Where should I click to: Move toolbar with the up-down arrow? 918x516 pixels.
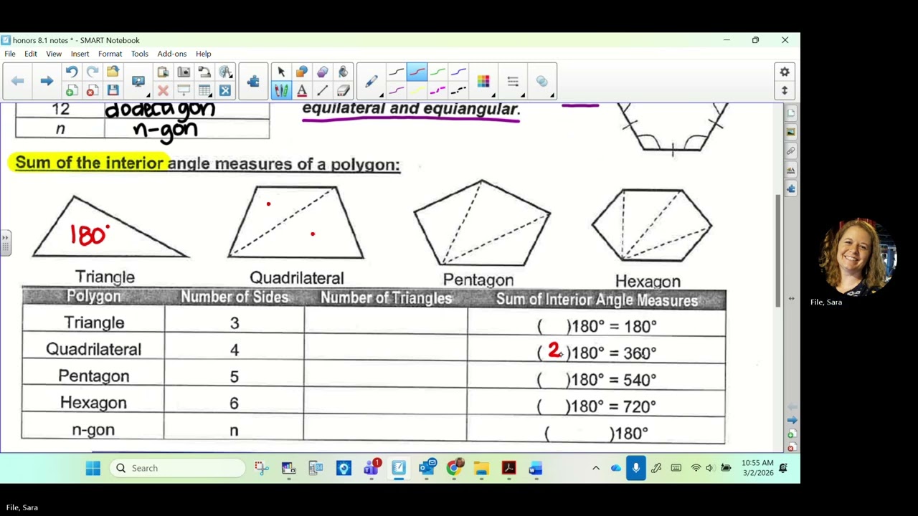[785, 90]
